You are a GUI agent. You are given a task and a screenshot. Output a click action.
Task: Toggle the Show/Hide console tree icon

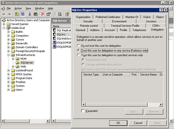point(23,14)
